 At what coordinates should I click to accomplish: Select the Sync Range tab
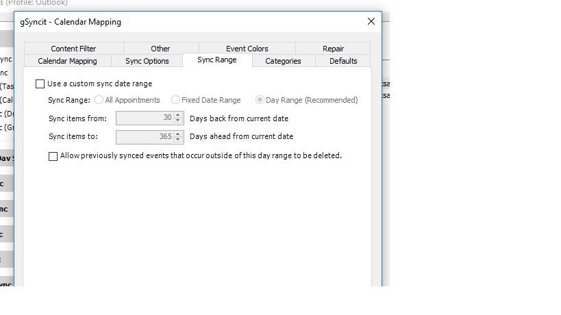click(x=217, y=60)
